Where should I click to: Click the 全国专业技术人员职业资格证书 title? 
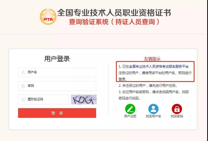click(114, 13)
